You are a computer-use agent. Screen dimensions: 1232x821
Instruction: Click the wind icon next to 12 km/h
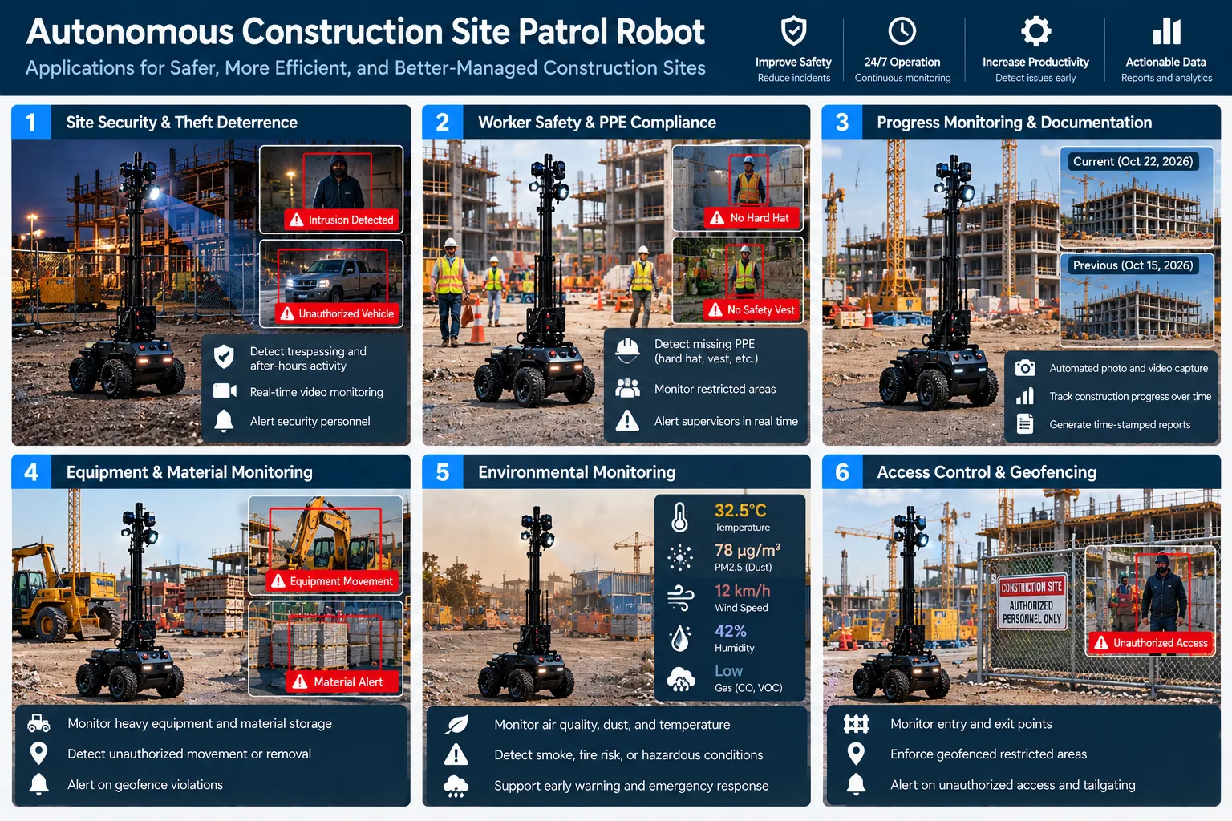coord(680,597)
